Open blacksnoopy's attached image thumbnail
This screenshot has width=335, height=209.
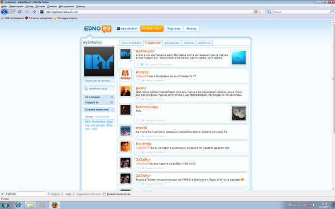[238, 114]
